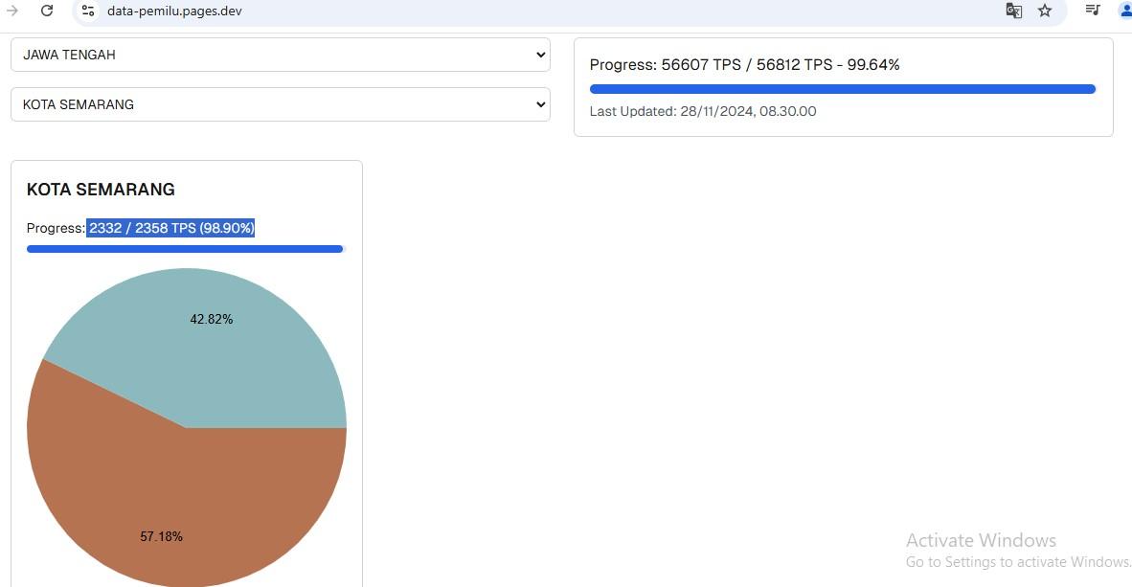This screenshot has width=1132, height=587.
Task: Click the highlighted 2332 / 2358 TPS text
Action: pyautogui.click(x=170, y=228)
